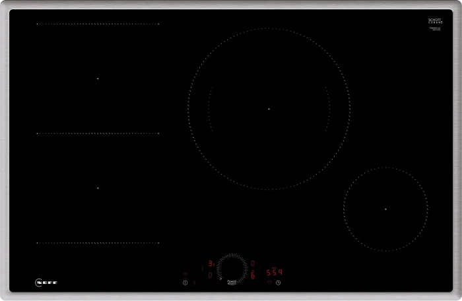
Task: Select the lower-left zone display showing 0
Action: pyautogui.click(x=210, y=275)
